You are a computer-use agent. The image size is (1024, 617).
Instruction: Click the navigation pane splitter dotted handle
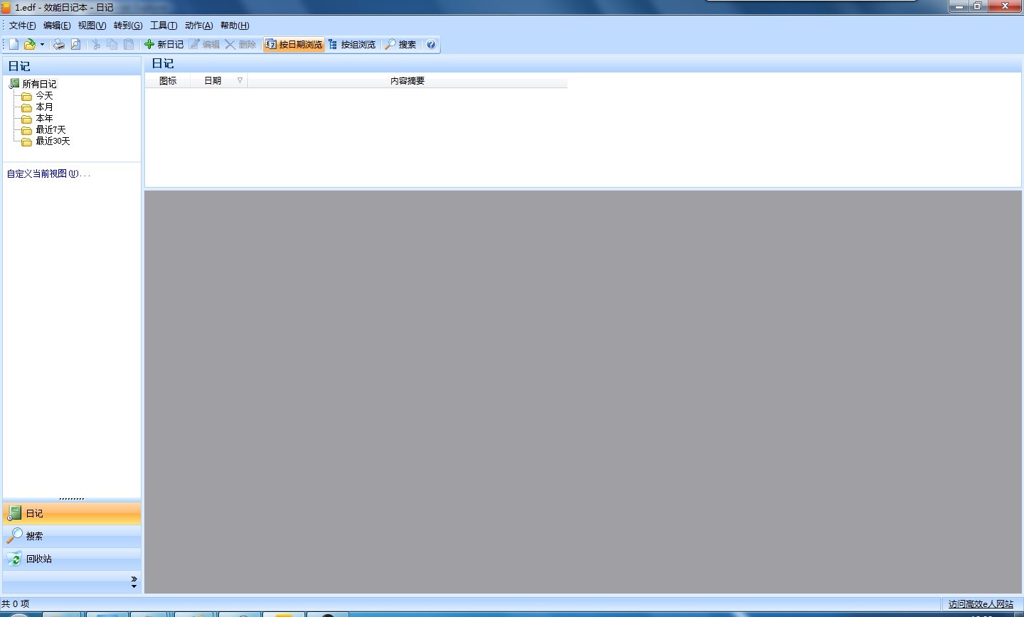72,498
